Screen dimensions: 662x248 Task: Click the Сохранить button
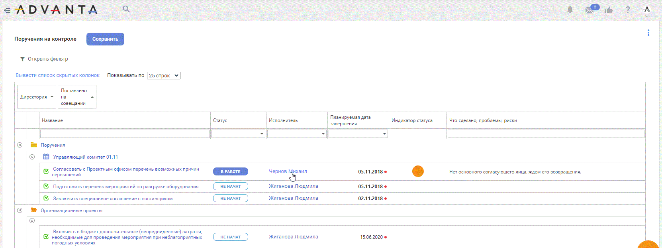pyautogui.click(x=105, y=39)
